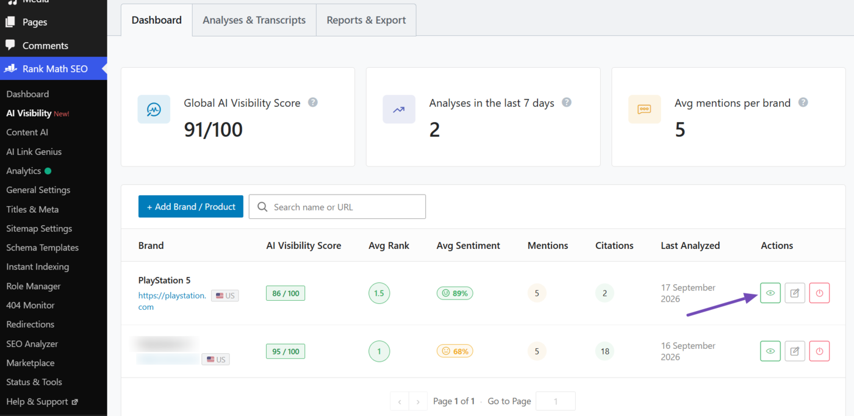This screenshot has height=416, width=854.
Task: Open Content AI submenu item
Action: (27, 132)
